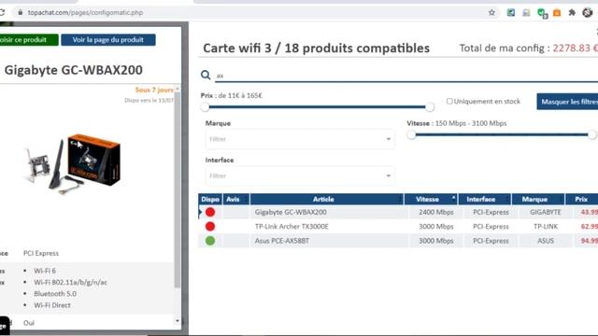Click the 'ASUS' brand cell

[546, 241]
